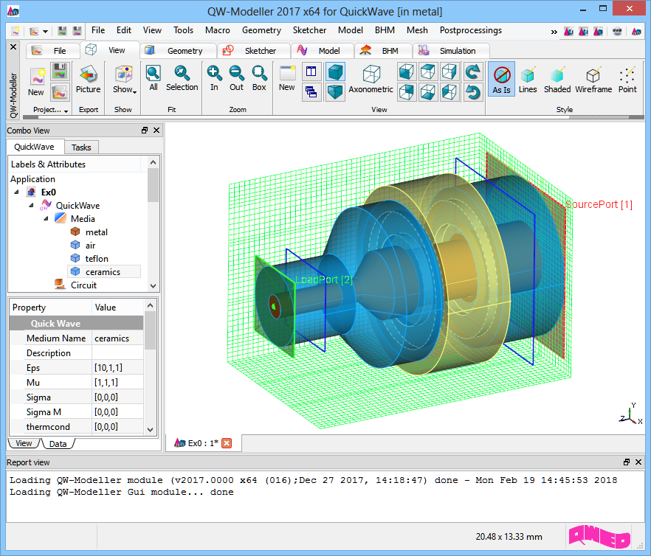Choose Shaded display style
This screenshot has height=556, width=651.
tap(557, 80)
